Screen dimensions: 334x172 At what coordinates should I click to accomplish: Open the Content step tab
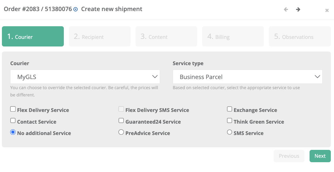[166, 37]
